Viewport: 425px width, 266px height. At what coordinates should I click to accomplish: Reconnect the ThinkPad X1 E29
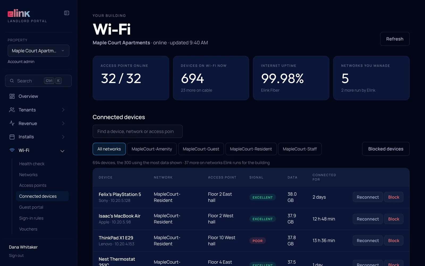click(x=368, y=240)
